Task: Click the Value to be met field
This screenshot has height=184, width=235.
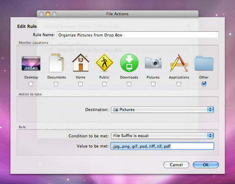Action: coord(162,146)
